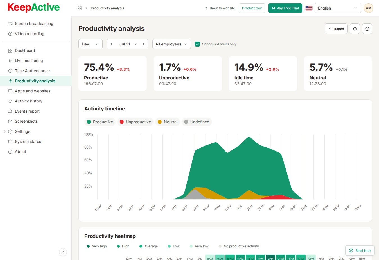Click the Events report bell icon
The image size is (379, 260).
pos(10,111)
